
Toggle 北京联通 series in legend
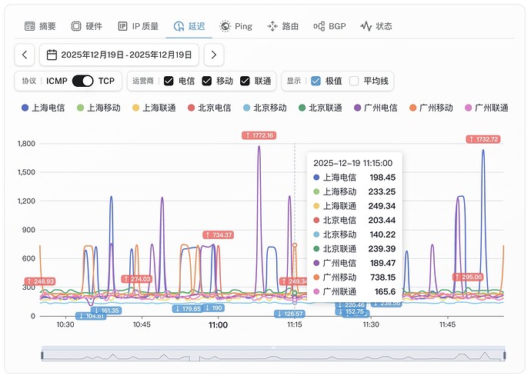click(320, 108)
